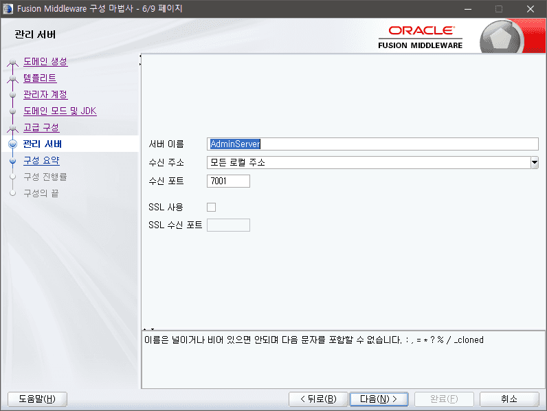Click the 서버 이름 label
The height and width of the screenshot is (411, 547).
coord(166,144)
